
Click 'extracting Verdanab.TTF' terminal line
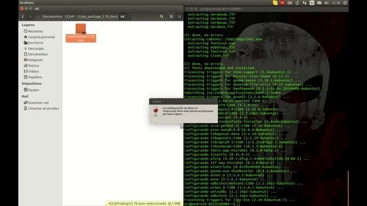pyautogui.click(x=212, y=14)
